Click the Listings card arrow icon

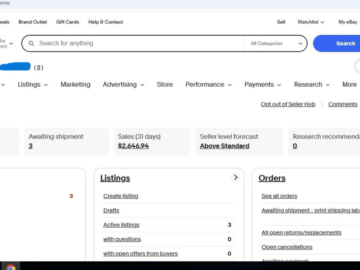click(235, 177)
